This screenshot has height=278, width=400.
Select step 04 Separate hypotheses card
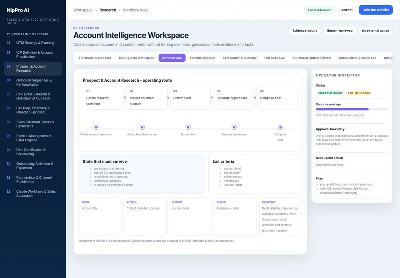[x=234, y=98]
